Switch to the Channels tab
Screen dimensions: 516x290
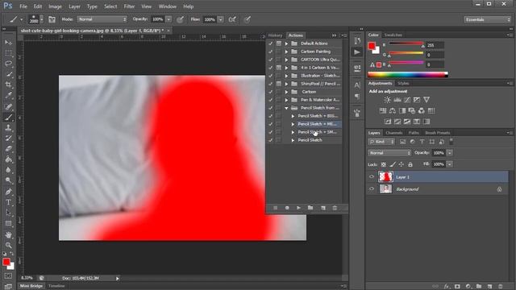(394, 133)
